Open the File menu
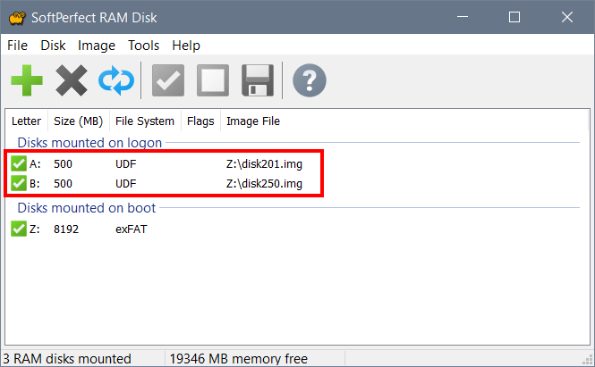The width and height of the screenshot is (595, 367). coord(18,46)
